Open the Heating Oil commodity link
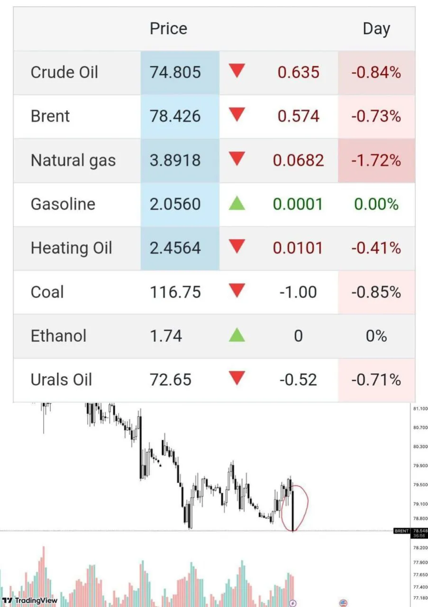 [x=72, y=248]
